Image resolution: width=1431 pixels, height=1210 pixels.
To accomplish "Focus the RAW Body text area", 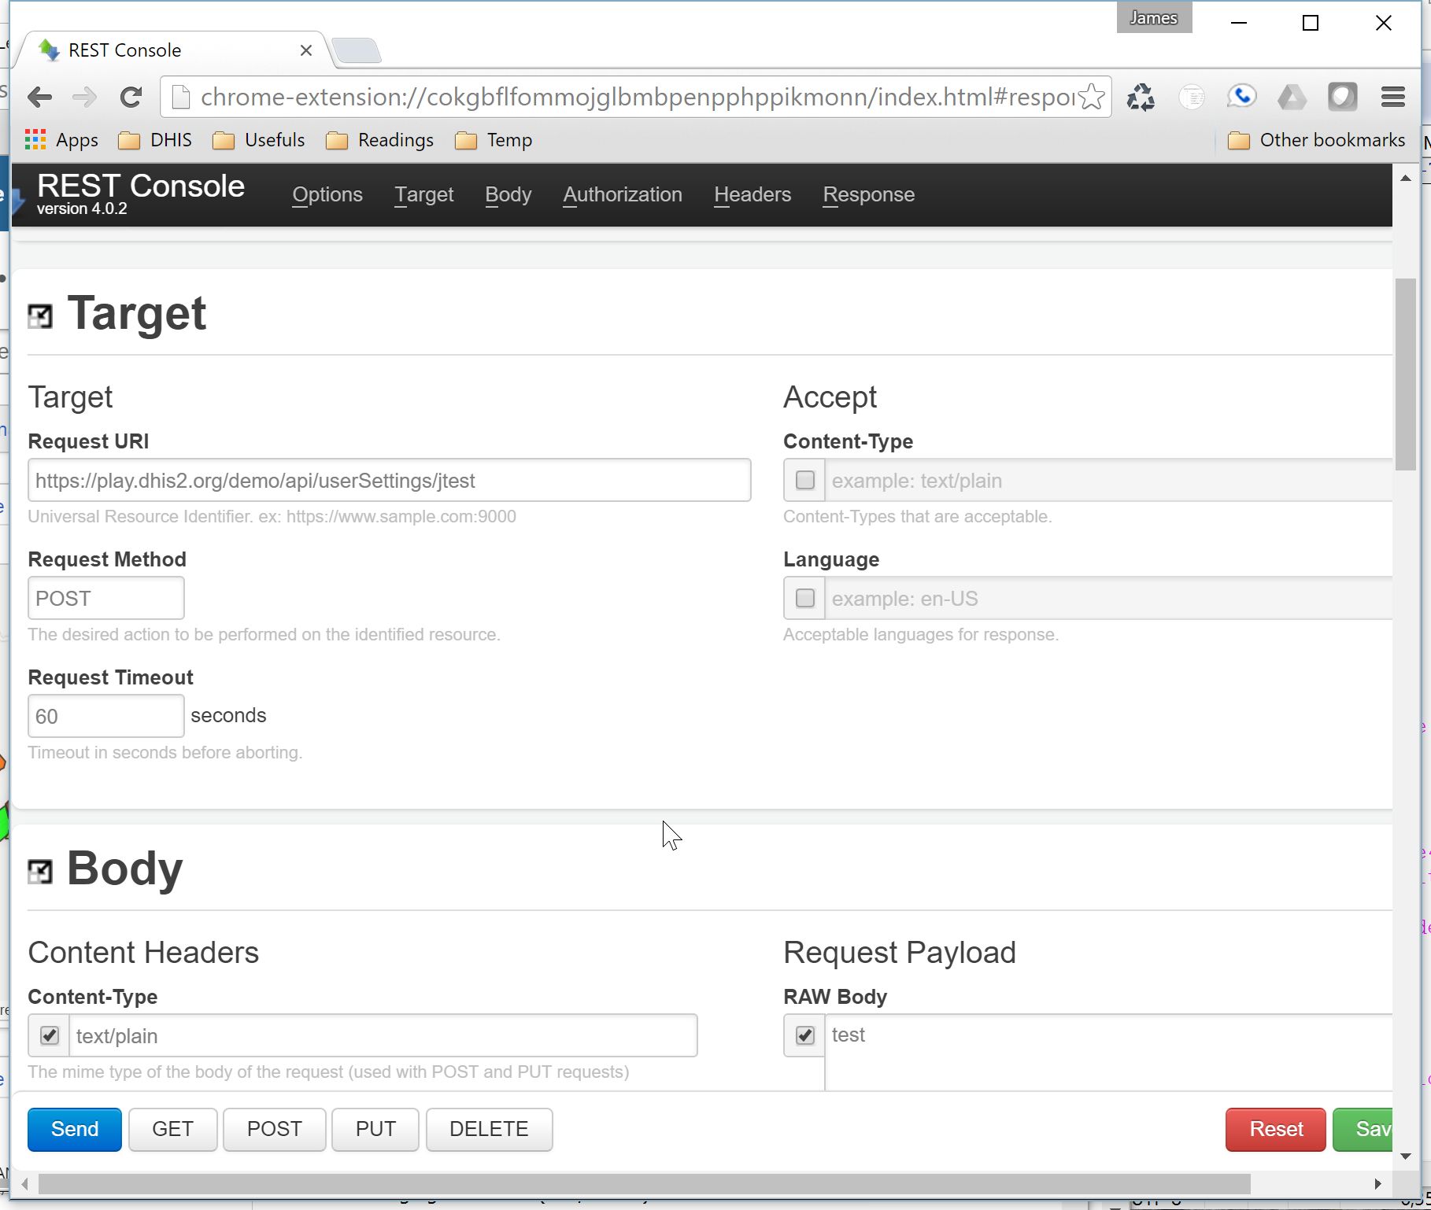I will point(1108,1053).
